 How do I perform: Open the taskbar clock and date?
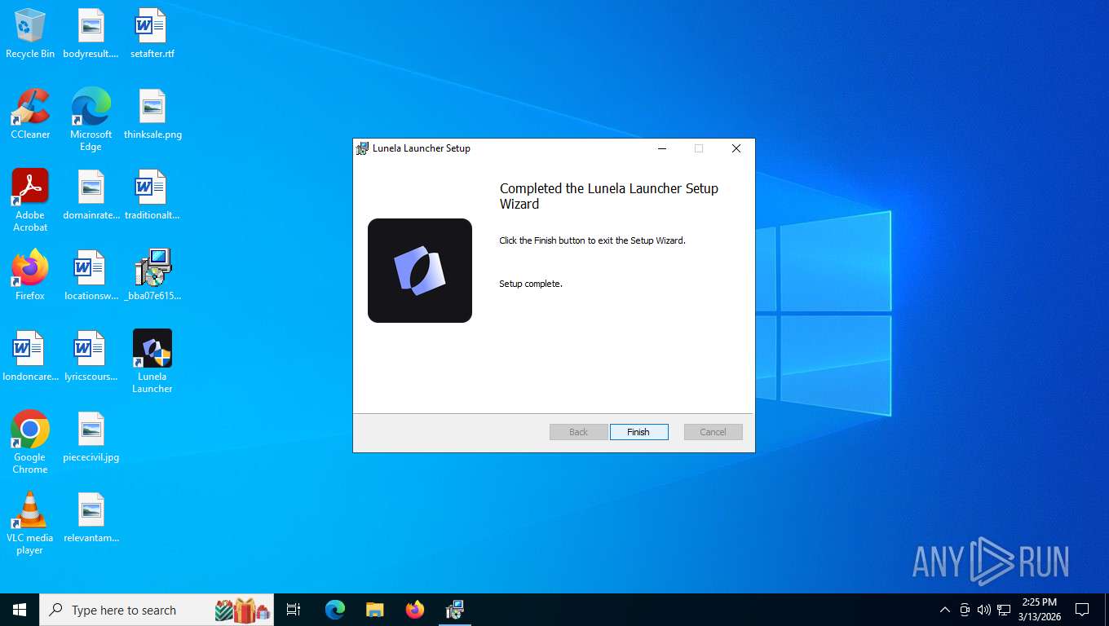pyautogui.click(x=1040, y=610)
